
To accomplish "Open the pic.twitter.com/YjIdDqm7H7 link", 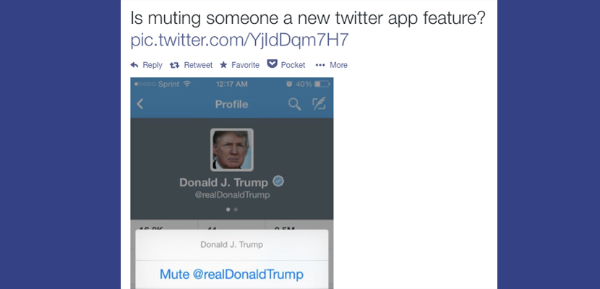I will point(239,40).
